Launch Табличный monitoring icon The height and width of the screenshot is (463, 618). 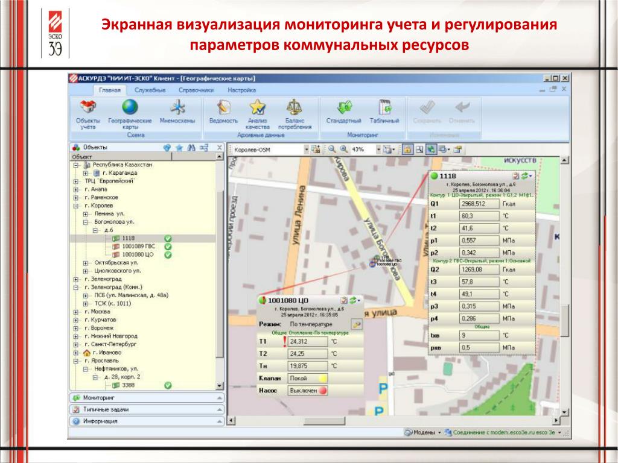384,112
